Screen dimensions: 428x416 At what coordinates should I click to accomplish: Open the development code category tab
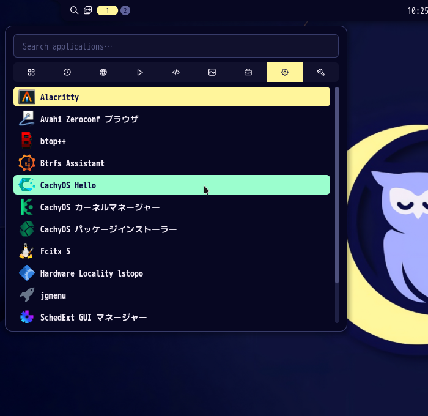point(176,72)
